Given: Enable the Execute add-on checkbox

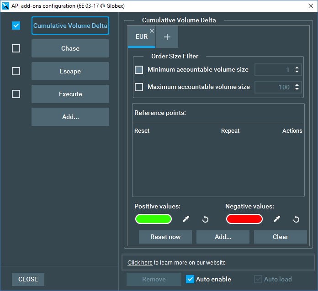Looking at the screenshot, I should (16, 94).
